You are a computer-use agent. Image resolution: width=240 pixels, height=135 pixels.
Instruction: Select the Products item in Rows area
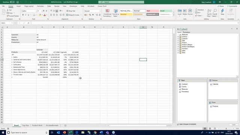215,106
